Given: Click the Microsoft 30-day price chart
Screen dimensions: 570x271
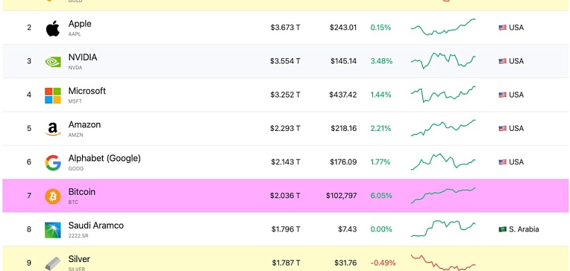Looking at the screenshot, I should pyautogui.click(x=443, y=95).
